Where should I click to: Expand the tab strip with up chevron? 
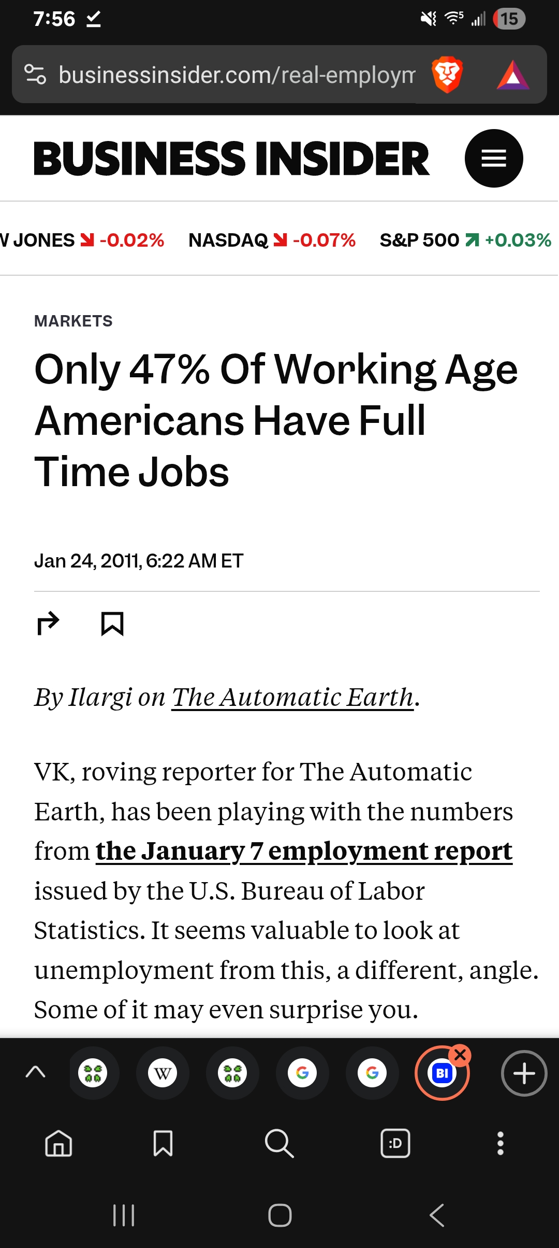point(36,1072)
